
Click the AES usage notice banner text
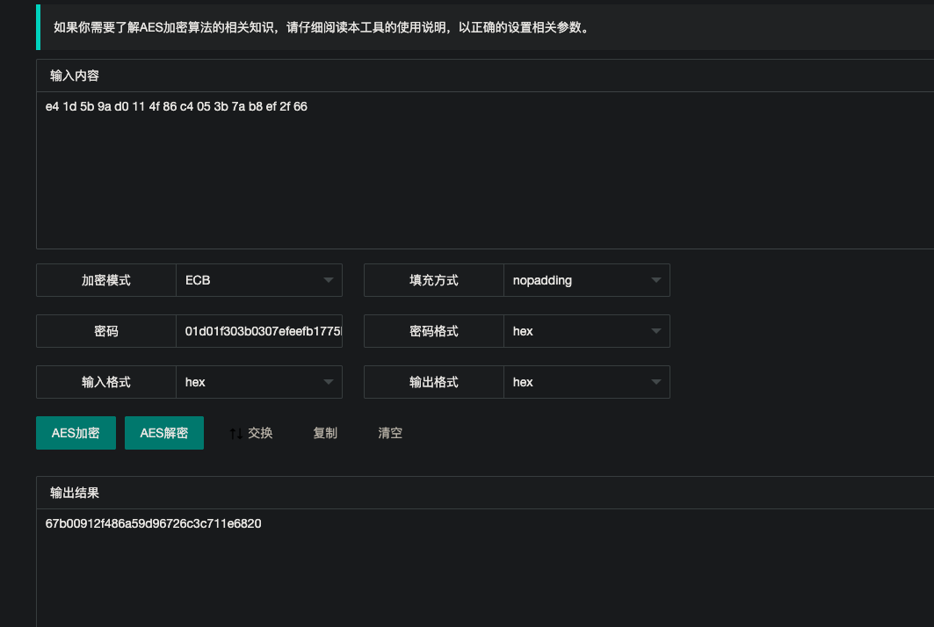(x=322, y=27)
